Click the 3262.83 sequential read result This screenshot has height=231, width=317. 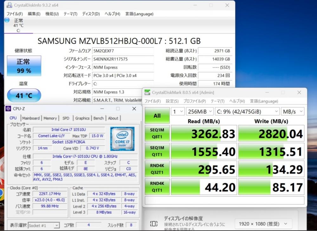[204, 133]
